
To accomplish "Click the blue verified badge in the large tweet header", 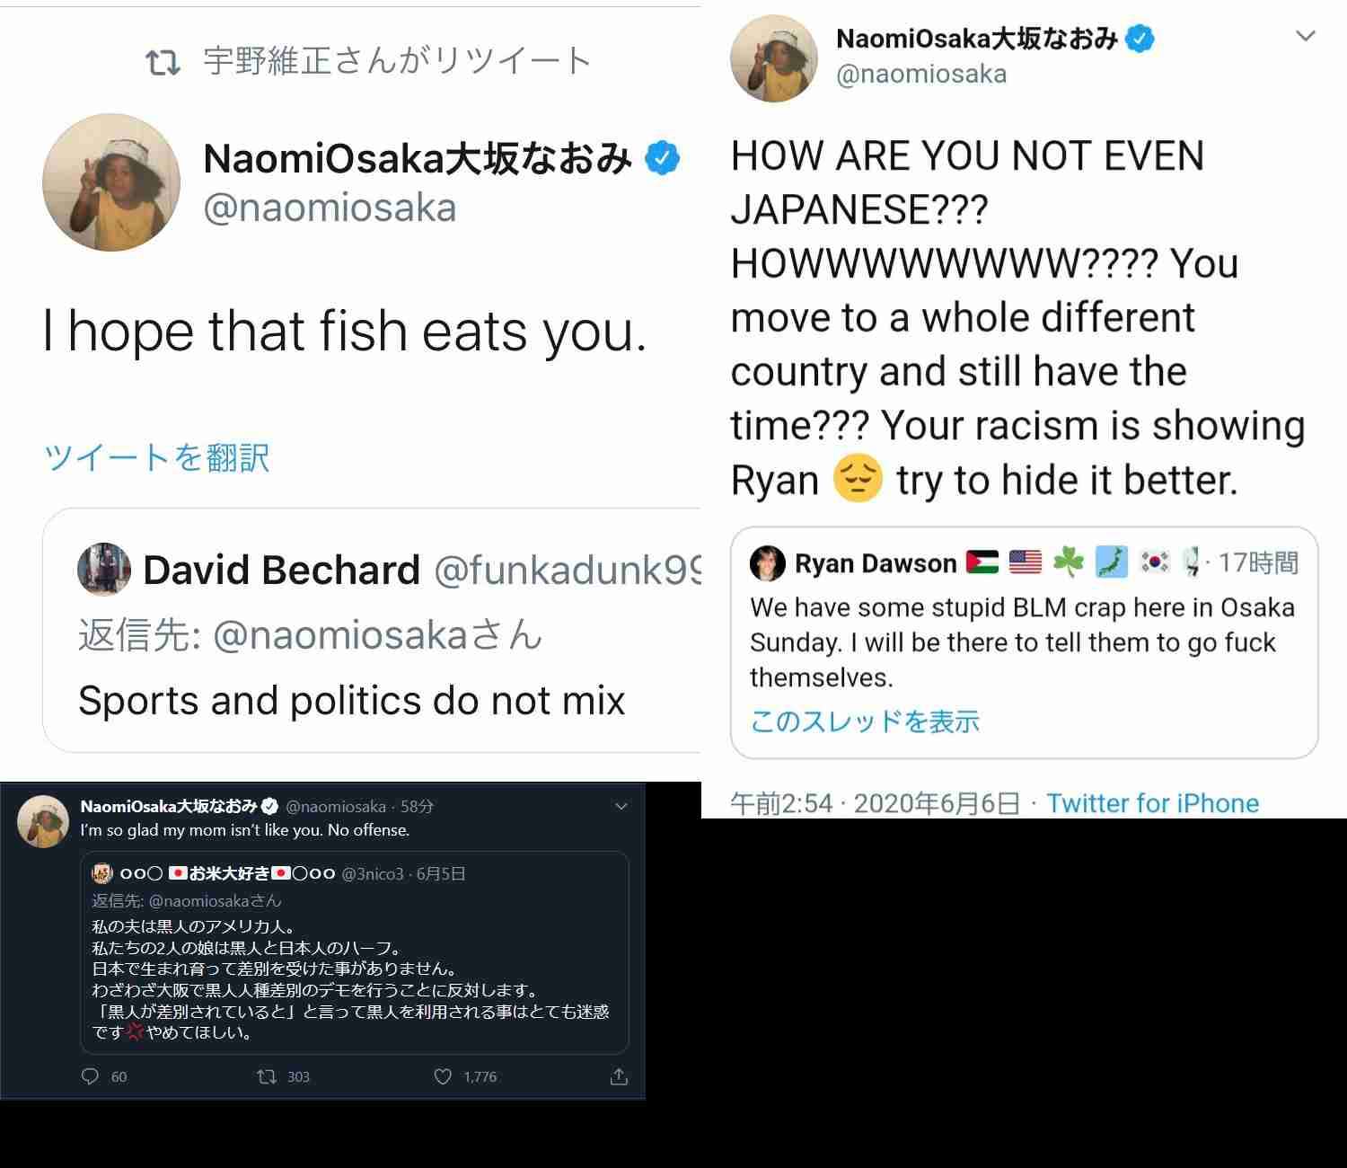I will 663,158.
